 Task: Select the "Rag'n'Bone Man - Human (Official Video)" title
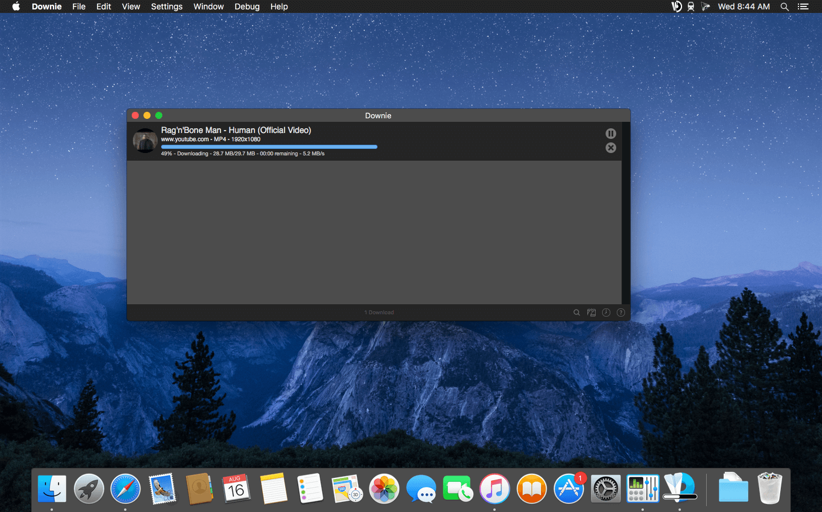click(x=236, y=130)
